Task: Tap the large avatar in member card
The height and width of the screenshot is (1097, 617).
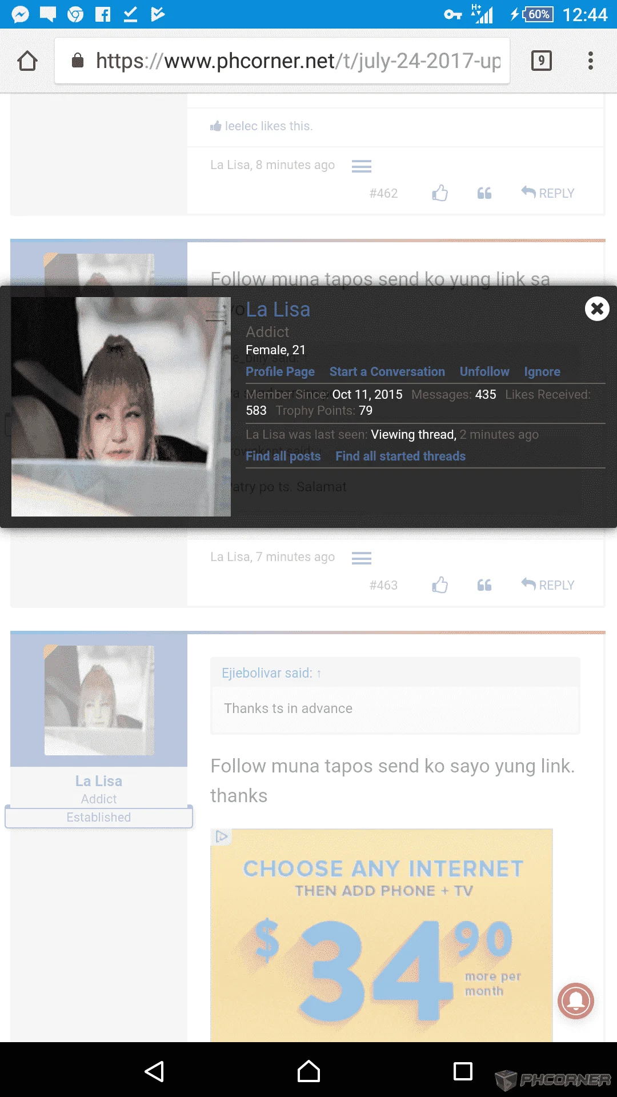Action: click(121, 407)
